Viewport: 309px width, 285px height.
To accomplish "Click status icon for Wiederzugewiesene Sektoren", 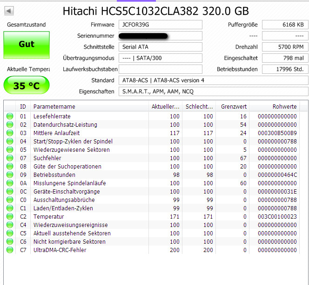I will 10,149.
